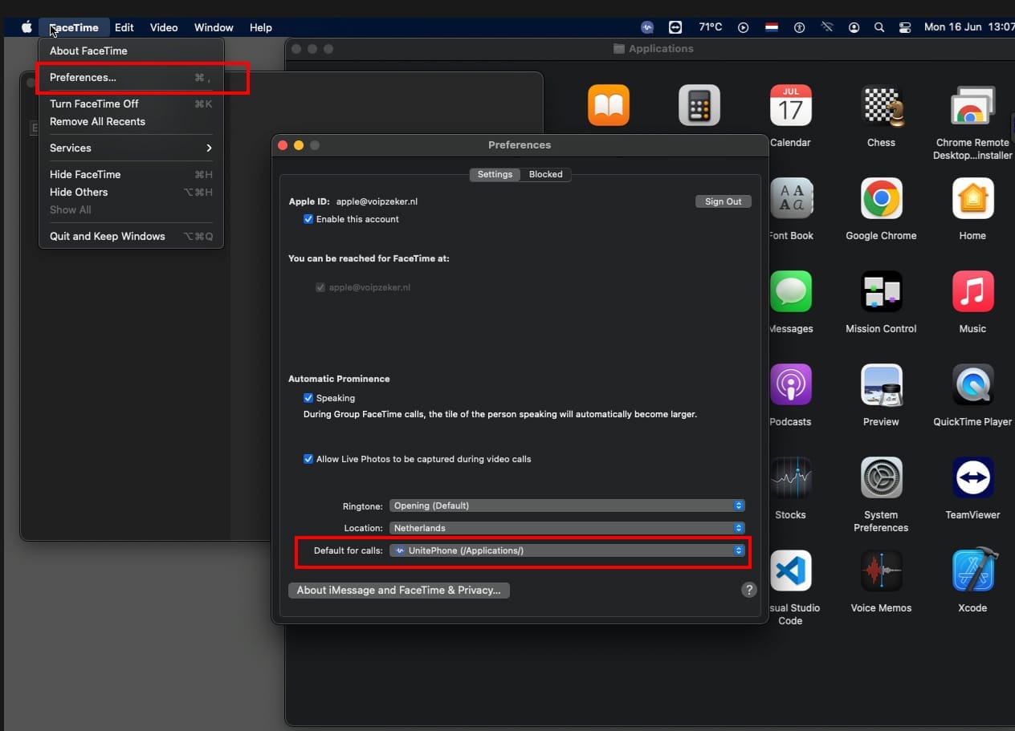
Task: Open Voice Memos app icon
Action: [881, 571]
